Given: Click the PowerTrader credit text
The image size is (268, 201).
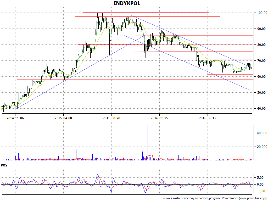Looking at the screenshot, I should click(215, 198).
